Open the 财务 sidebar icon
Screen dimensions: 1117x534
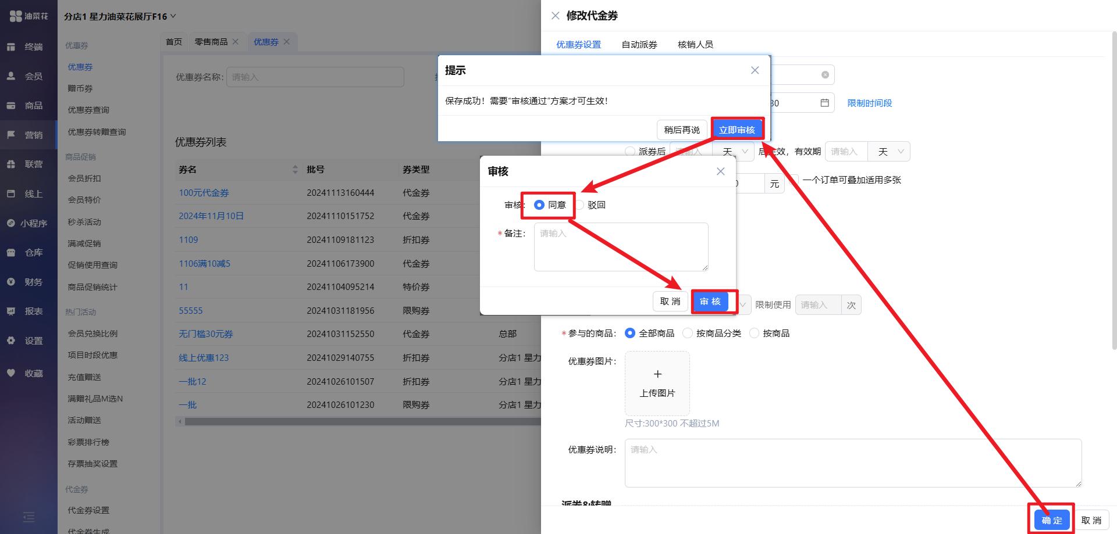(x=11, y=282)
